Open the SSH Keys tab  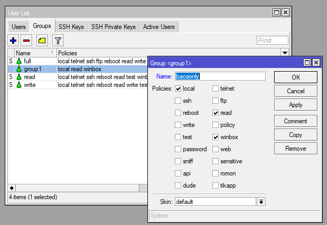pos(71,27)
